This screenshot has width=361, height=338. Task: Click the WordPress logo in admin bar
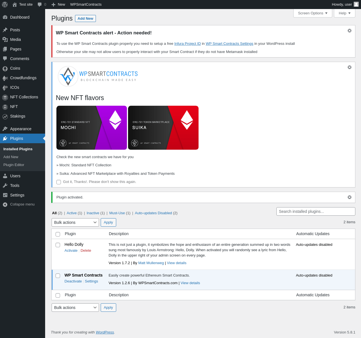5,5
